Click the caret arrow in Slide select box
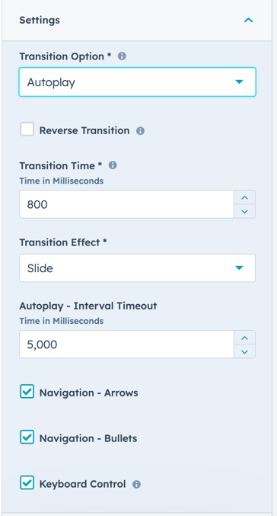 point(239,268)
